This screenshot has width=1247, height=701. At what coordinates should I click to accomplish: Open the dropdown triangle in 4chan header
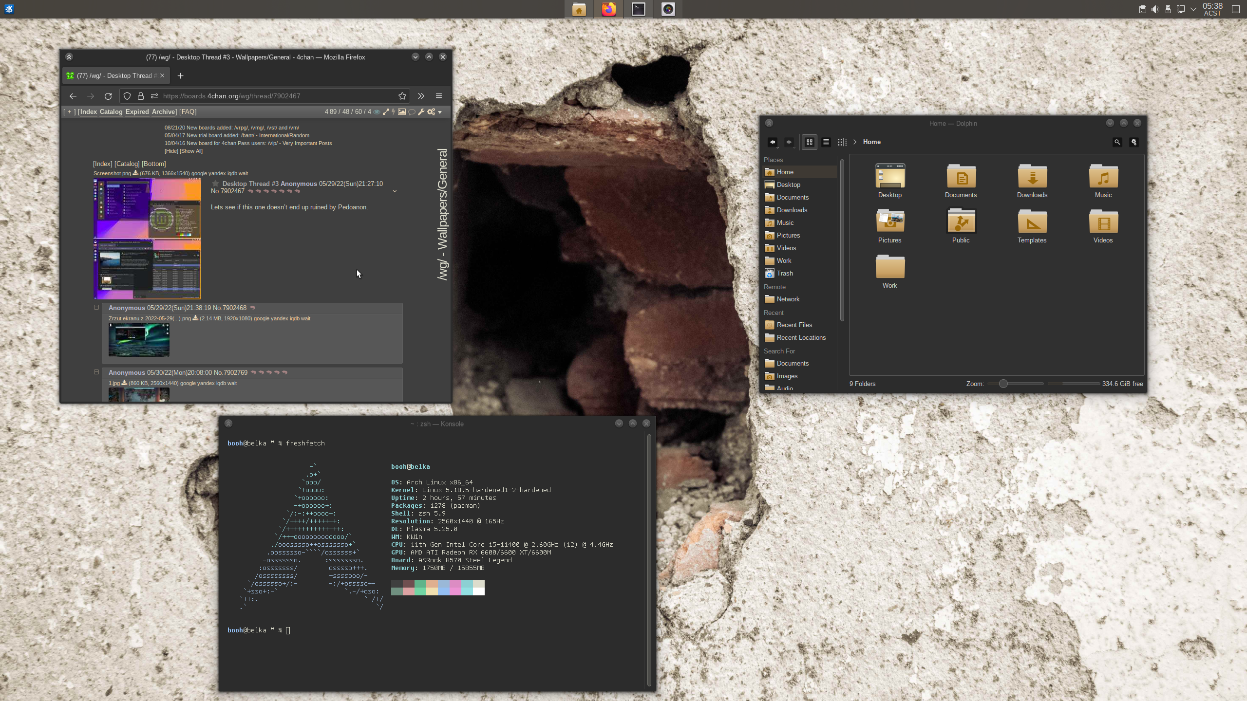[x=440, y=112]
